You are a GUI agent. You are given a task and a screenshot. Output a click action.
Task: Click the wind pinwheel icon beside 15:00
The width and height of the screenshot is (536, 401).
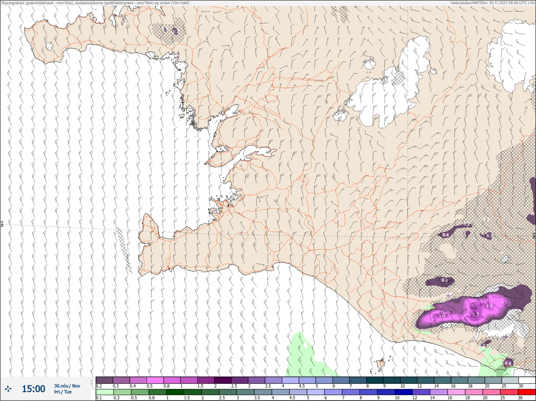point(8,389)
